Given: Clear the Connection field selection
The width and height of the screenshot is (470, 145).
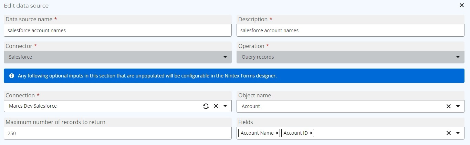Looking at the screenshot, I should tap(216, 106).
